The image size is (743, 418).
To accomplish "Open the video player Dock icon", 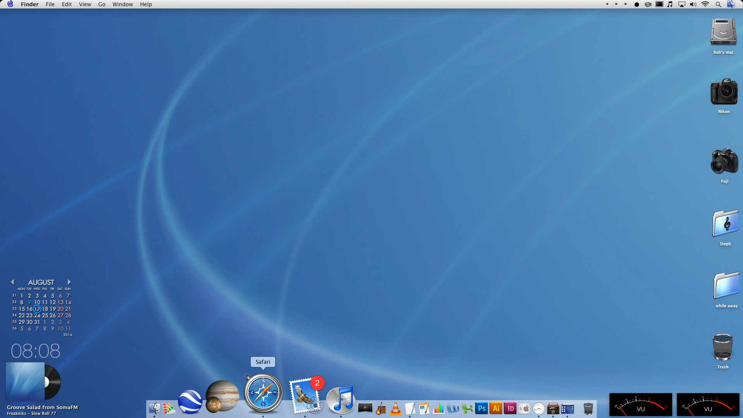I will tap(365, 408).
